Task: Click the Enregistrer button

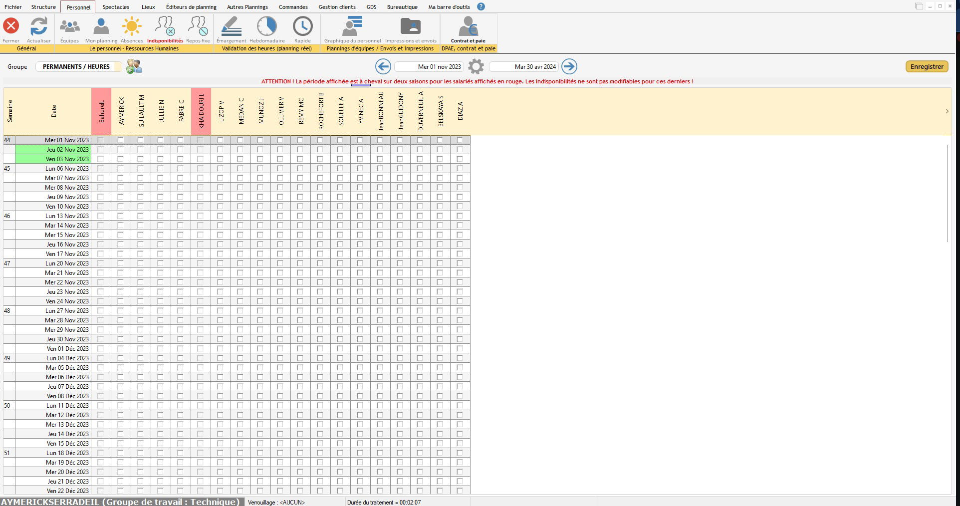Action: 927,66
